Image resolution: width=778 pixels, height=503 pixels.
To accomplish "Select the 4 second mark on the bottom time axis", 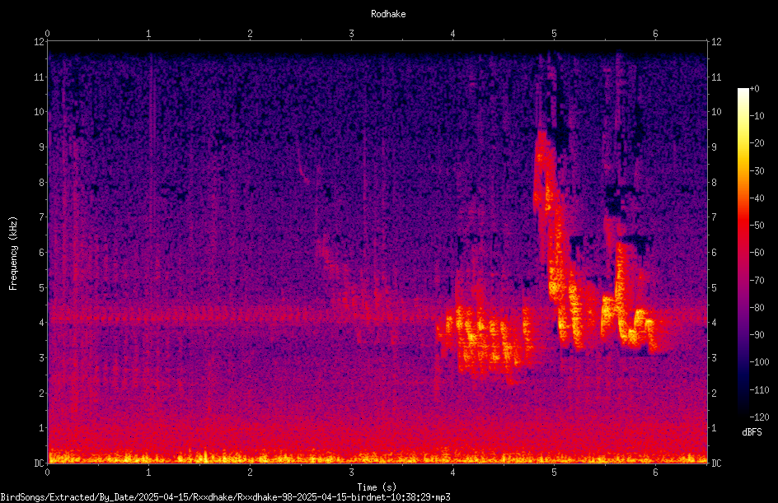I will tap(452, 473).
